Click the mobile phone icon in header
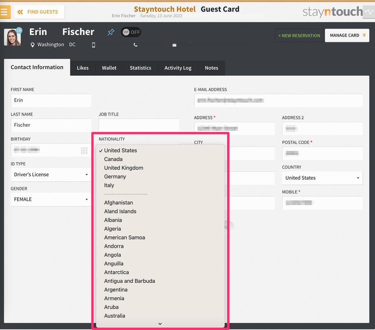The image size is (375, 330). [x=93, y=45]
